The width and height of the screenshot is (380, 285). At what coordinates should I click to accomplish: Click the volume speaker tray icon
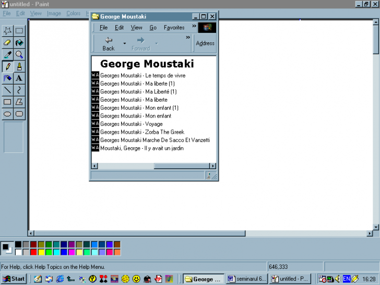click(338, 279)
